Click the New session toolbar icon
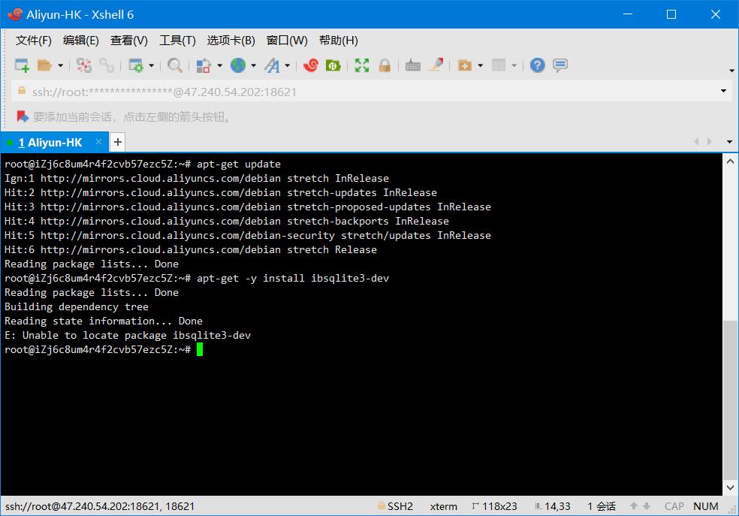 [x=22, y=65]
